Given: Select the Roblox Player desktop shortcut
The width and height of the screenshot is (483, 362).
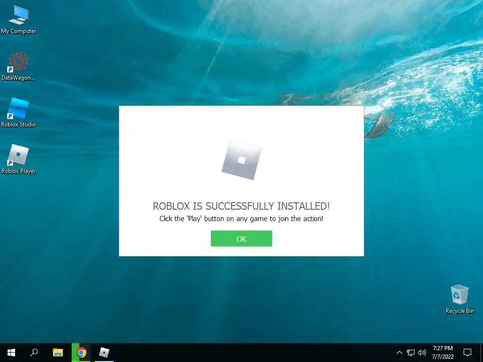Looking at the screenshot, I should tap(18, 159).
